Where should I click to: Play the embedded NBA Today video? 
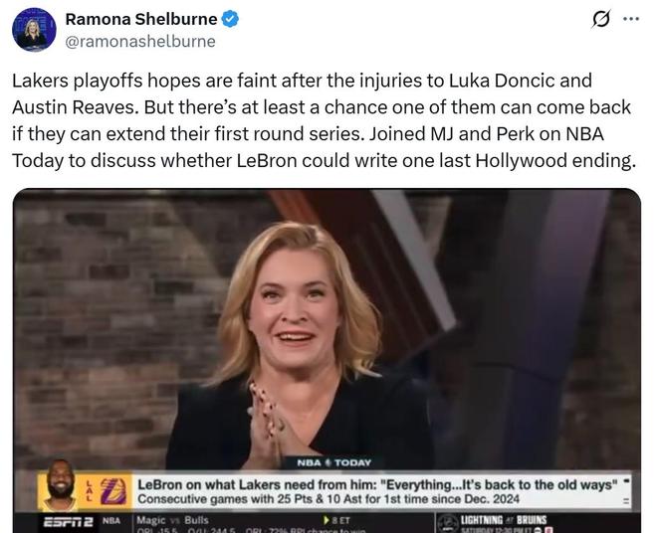(x=327, y=361)
